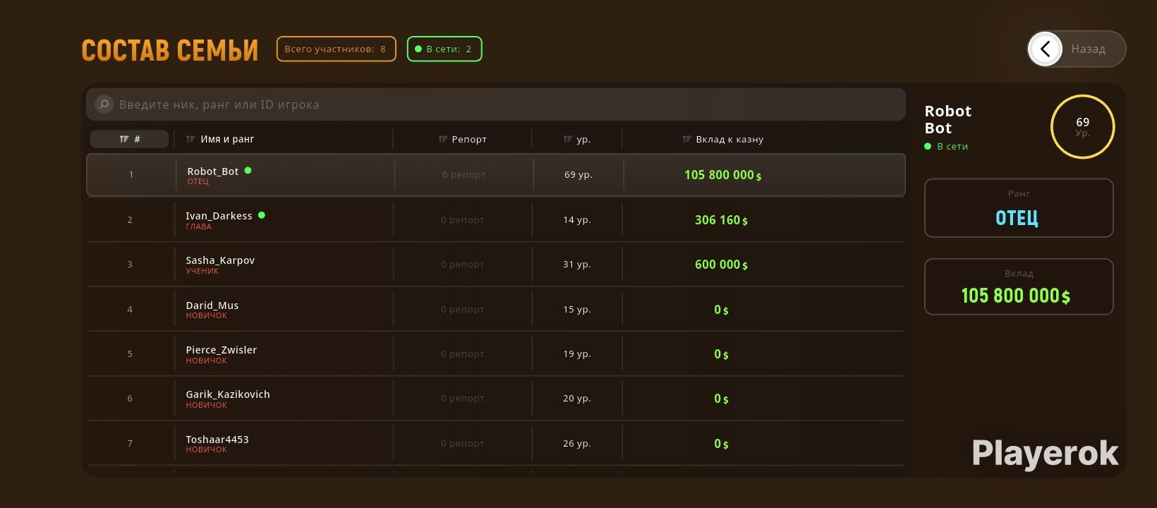The height and width of the screenshot is (508, 1157).
Task: Focus the player search input field
Action: [496, 104]
